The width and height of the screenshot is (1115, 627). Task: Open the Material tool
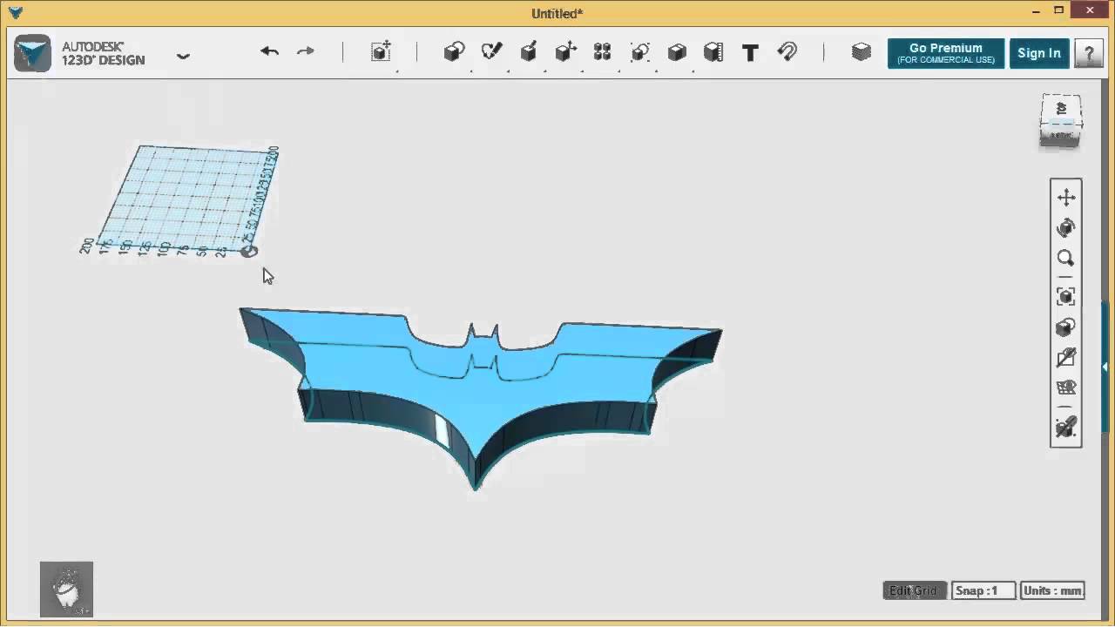click(862, 52)
